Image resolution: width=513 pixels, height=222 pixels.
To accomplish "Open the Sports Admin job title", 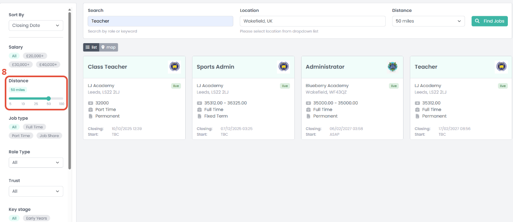I will (x=215, y=67).
